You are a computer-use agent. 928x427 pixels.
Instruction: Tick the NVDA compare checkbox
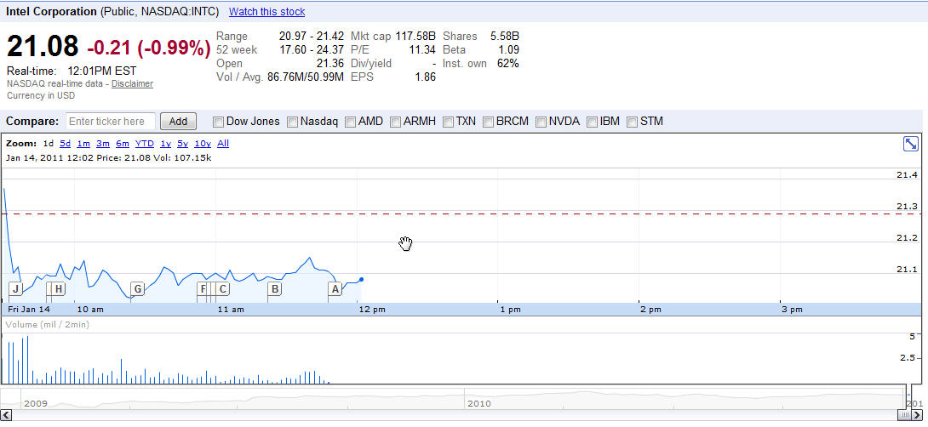[541, 122]
